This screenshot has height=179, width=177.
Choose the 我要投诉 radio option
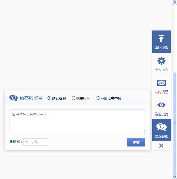(74, 98)
